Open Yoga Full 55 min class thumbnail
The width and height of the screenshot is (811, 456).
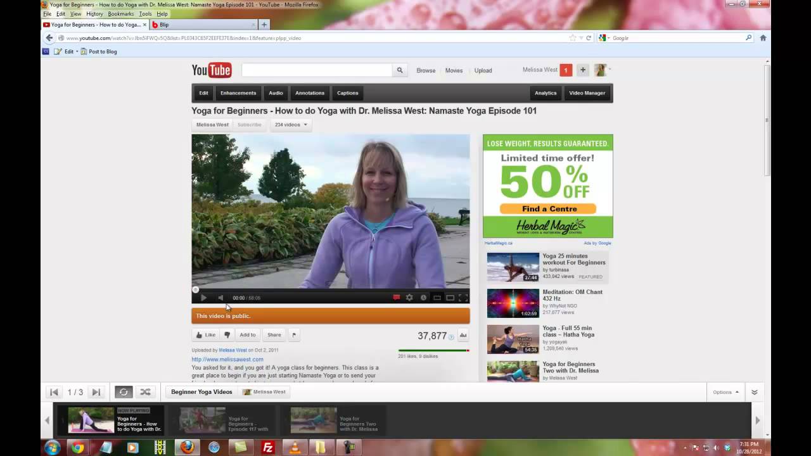pos(513,339)
